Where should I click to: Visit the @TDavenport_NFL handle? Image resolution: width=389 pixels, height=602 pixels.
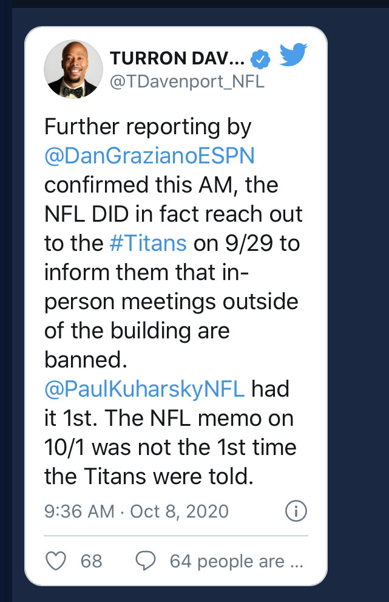pos(187,82)
